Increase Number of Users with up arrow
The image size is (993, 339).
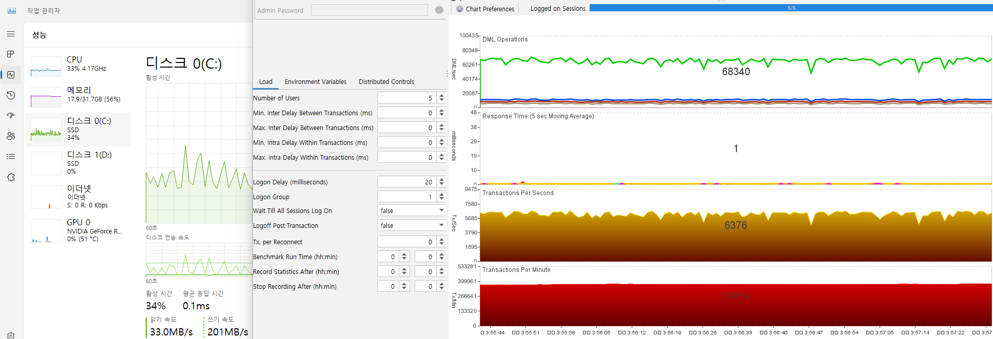(441, 95)
